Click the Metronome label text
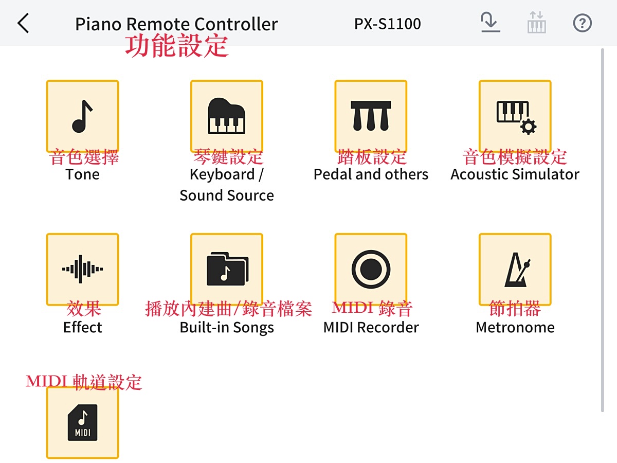Viewport: 617px width, 463px height. pyautogui.click(x=515, y=328)
